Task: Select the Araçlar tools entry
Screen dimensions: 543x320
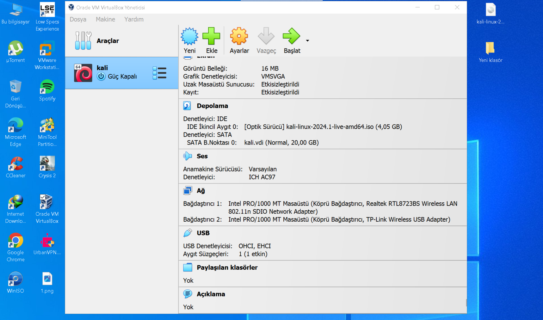Action: 122,41
